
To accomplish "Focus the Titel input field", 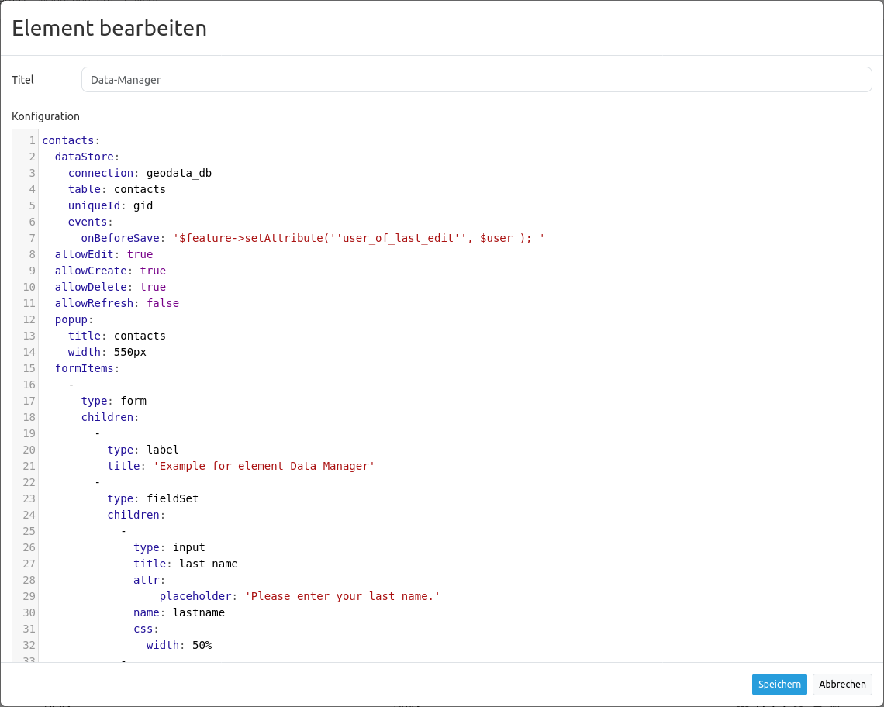I will (x=476, y=80).
